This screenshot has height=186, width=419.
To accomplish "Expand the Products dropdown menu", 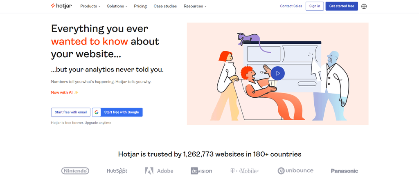I will tap(90, 6).
